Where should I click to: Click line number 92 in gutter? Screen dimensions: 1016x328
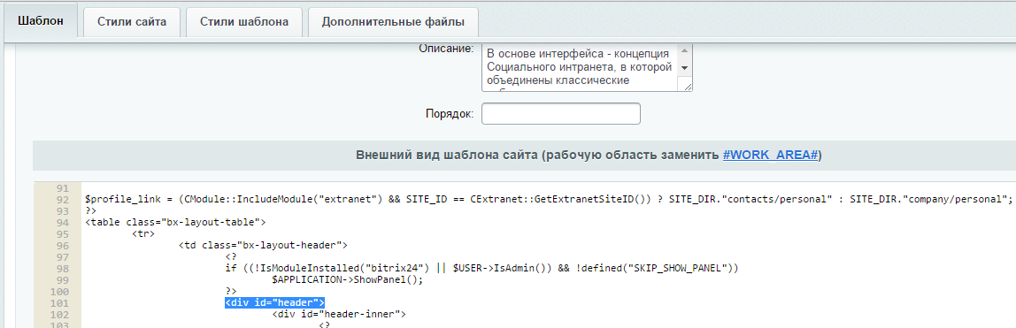coord(63,199)
